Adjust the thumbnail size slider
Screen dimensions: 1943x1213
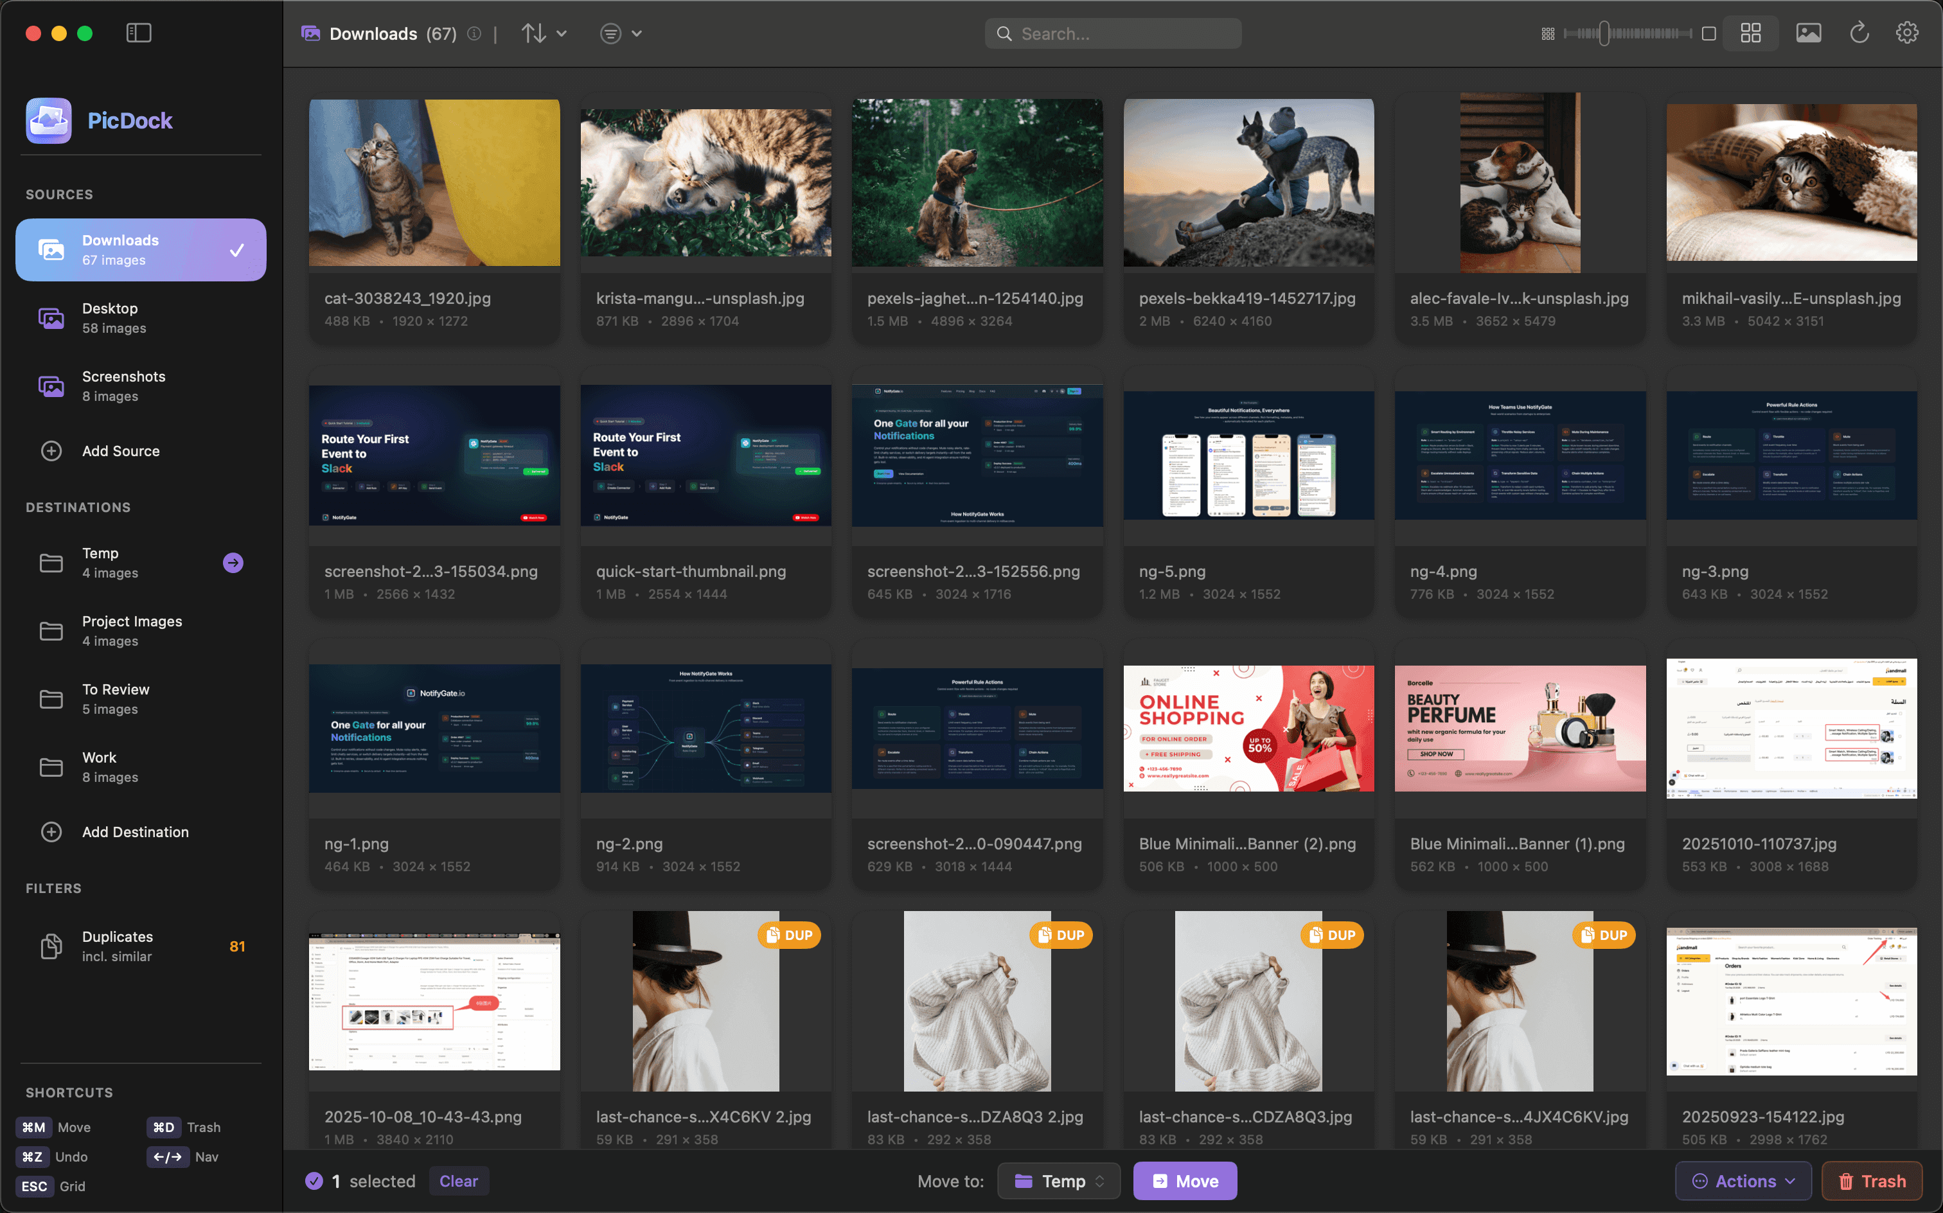(x=1604, y=33)
